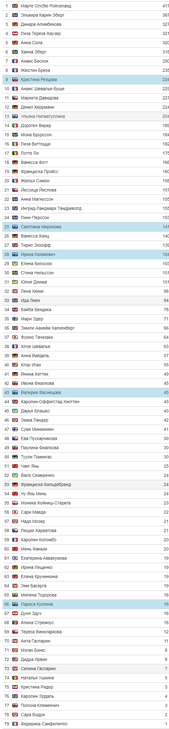The width and height of the screenshot is (169, 729).
Task: Open athlete Эльвира Карин Эберг
Action: coord(43,15)
